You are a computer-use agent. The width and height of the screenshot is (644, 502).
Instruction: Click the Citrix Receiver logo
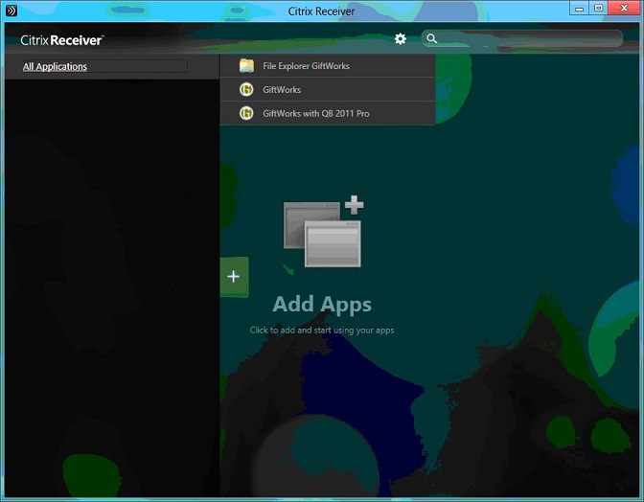[x=61, y=40]
